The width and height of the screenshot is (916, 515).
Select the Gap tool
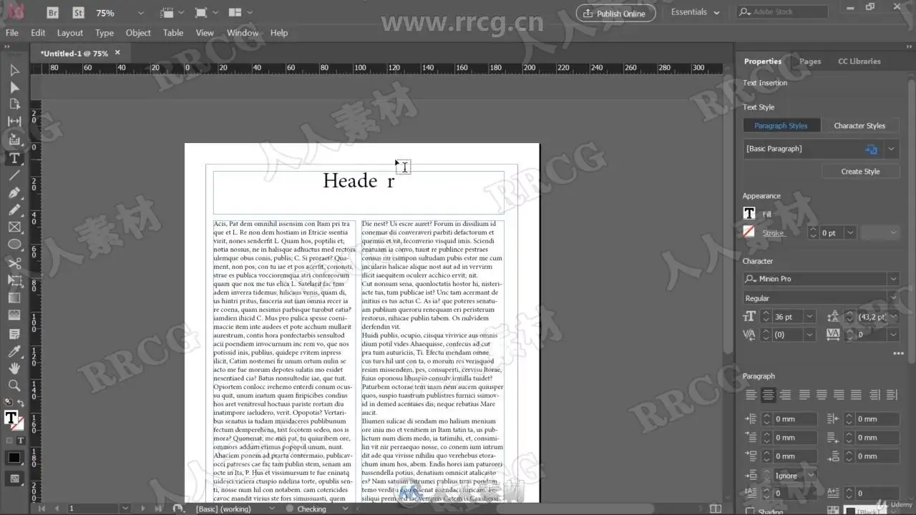coord(14,122)
